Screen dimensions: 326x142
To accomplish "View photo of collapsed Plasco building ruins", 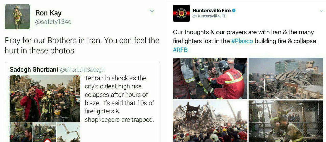I will [x=286, y=79].
